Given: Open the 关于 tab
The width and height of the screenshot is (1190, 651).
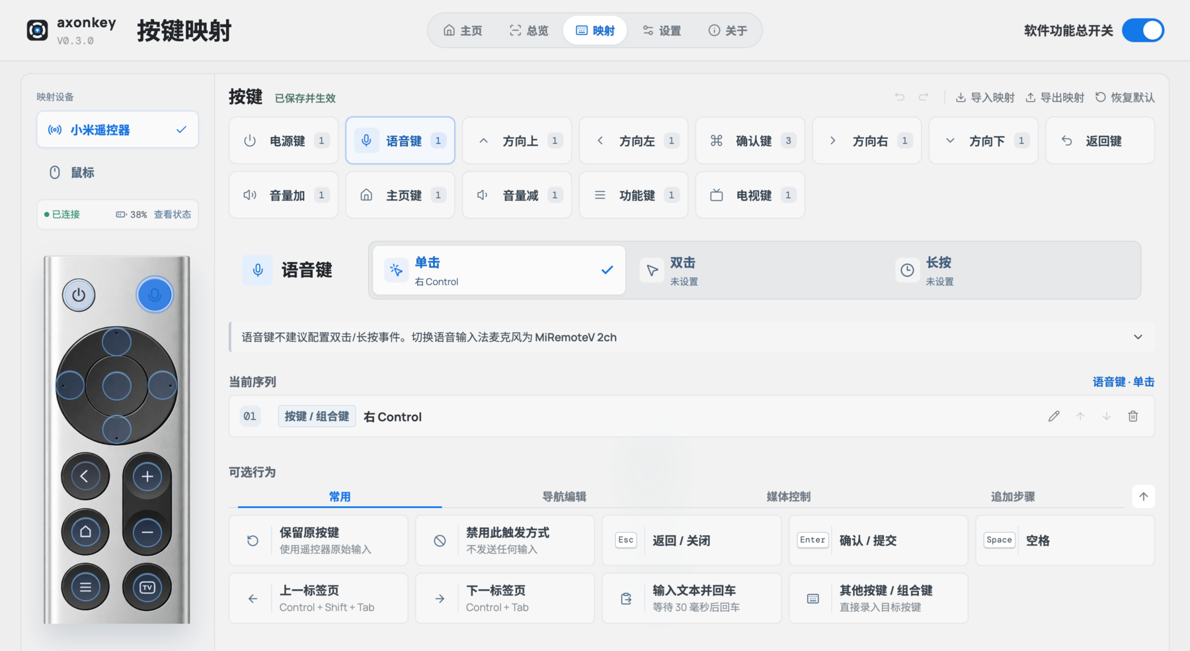Looking at the screenshot, I should point(728,30).
